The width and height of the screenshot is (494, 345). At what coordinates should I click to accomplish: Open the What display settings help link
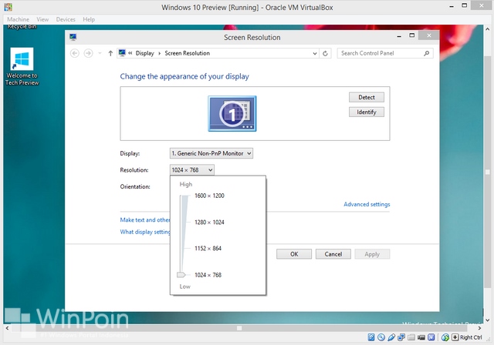(x=145, y=232)
